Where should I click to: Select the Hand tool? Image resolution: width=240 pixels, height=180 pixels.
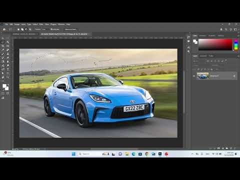coord(3,77)
